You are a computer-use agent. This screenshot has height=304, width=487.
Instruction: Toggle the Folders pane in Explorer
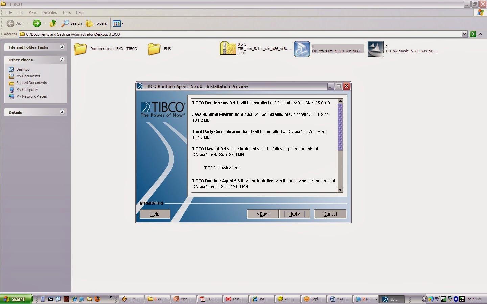point(96,23)
